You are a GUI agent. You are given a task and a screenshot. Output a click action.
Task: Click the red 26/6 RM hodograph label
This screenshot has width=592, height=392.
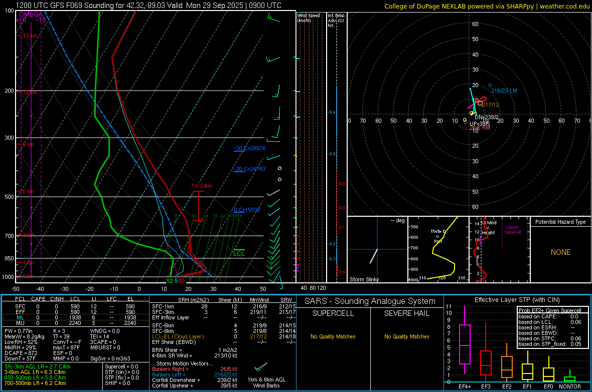[x=480, y=128]
